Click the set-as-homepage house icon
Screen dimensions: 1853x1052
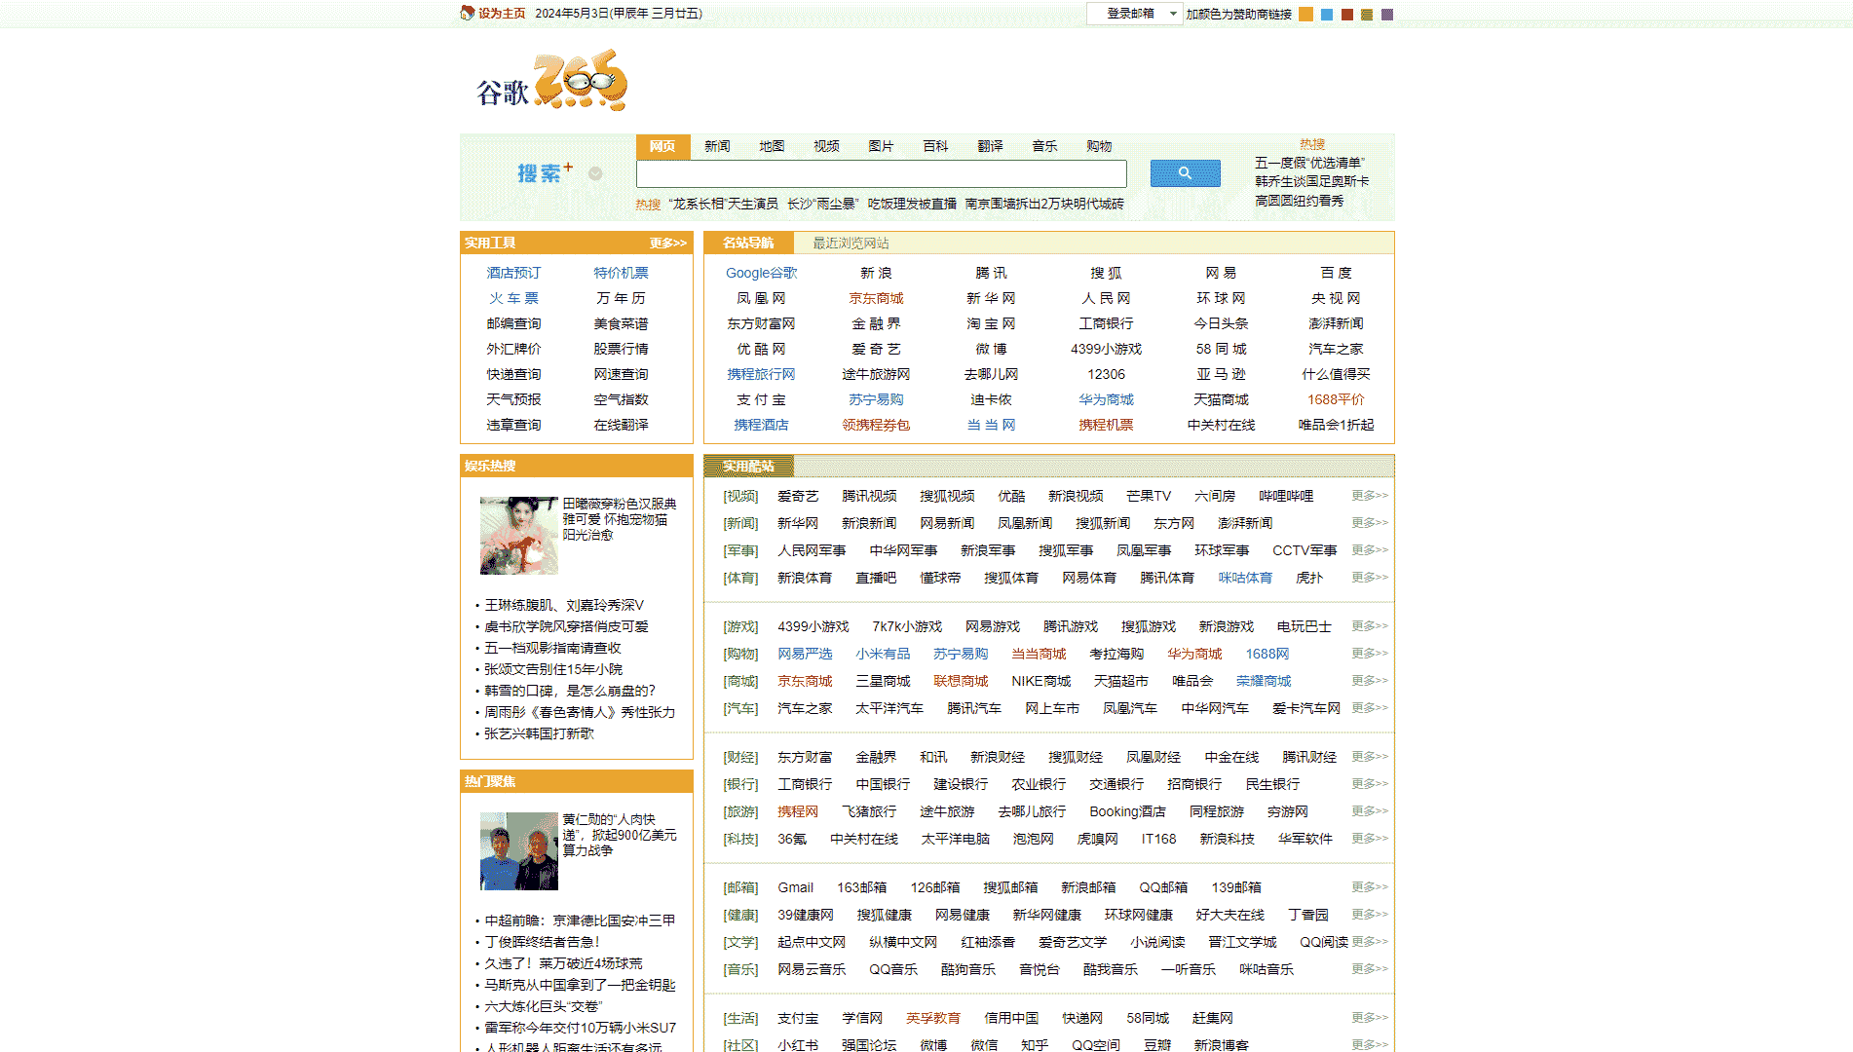(x=468, y=13)
